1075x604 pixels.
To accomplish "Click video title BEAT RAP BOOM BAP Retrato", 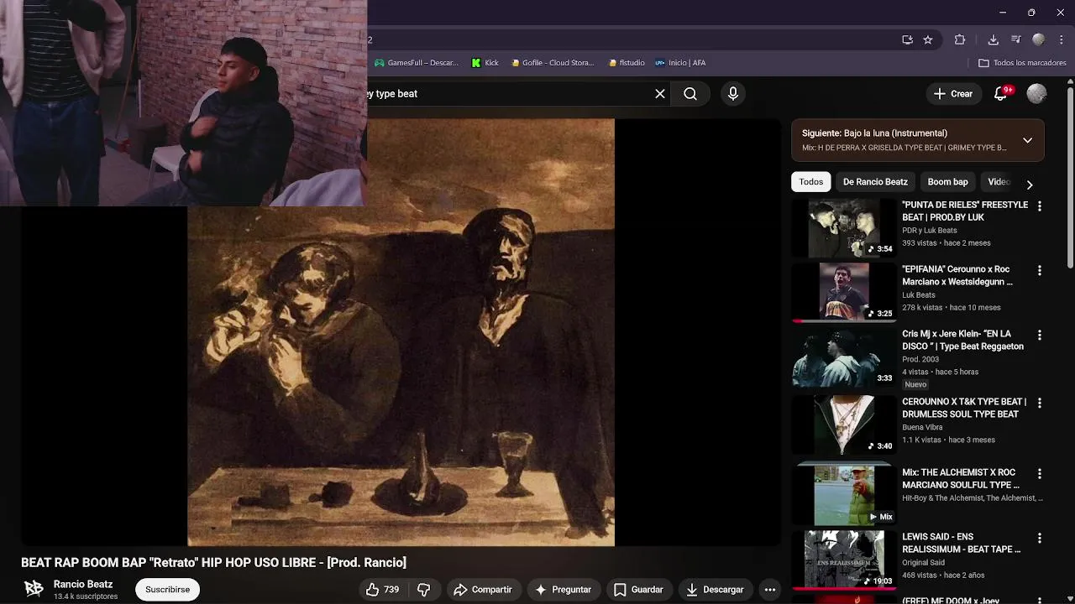I will point(213,562).
